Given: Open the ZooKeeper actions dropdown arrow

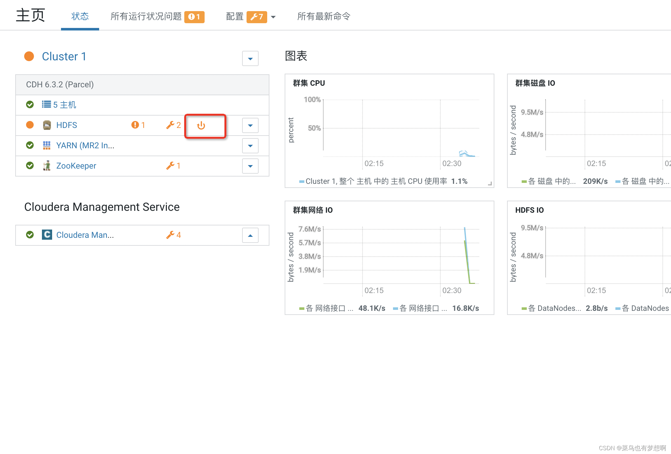Looking at the screenshot, I should (250, 166).
